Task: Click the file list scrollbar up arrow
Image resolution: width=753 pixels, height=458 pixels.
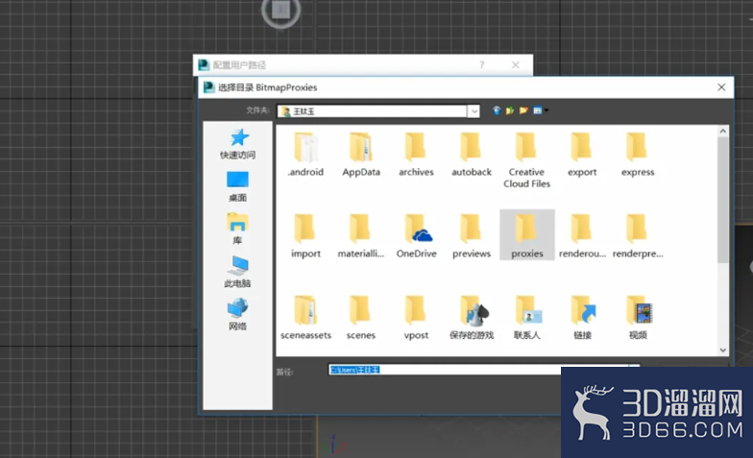Action: click(x=723, y=131)
